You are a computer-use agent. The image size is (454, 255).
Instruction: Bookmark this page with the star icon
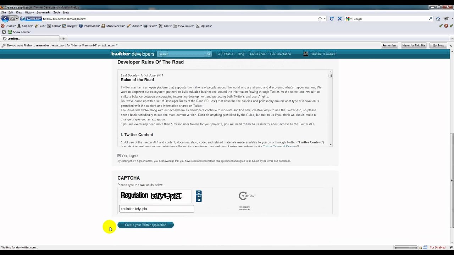(x=320, y=19)
